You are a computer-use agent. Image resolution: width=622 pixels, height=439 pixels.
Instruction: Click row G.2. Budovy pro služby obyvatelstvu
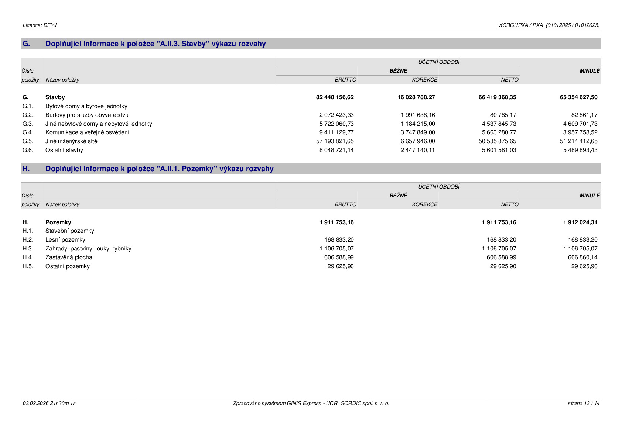310,115
